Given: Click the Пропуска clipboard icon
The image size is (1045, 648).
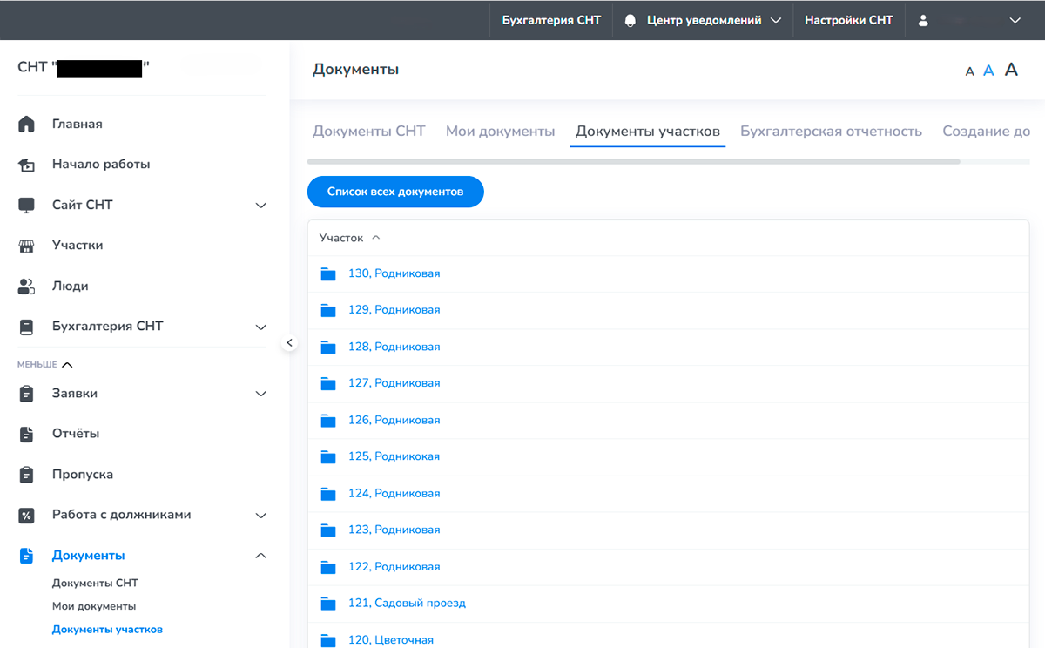Looking at the screenshot, I should pyautogui.click(x=26, y=475).
